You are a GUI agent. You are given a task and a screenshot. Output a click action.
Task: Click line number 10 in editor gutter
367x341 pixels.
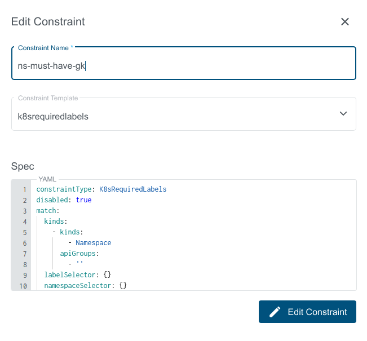point(23,286)
